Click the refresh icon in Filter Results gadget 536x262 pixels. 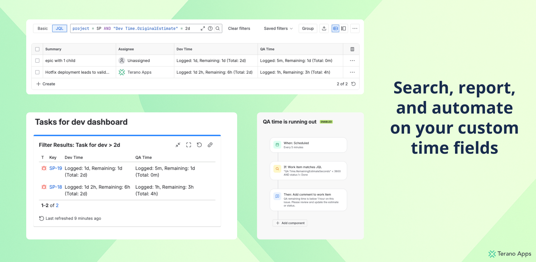[x=199, y=145]
